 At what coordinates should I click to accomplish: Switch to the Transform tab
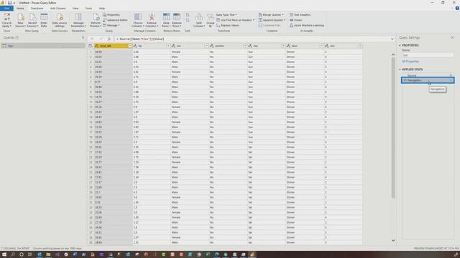[37, 9]
